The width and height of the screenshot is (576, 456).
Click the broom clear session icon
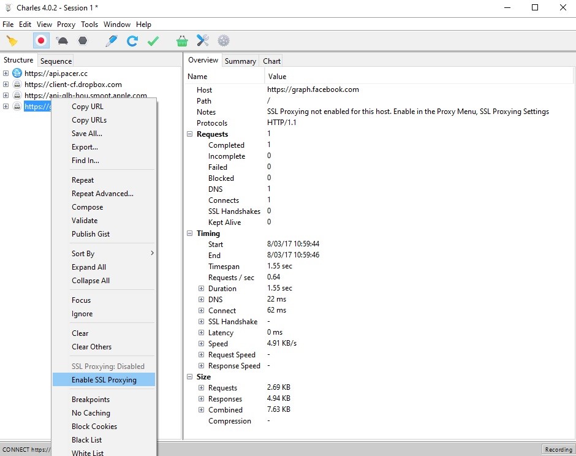(x=12, y=41)
